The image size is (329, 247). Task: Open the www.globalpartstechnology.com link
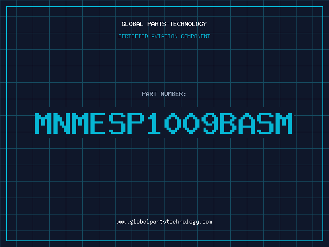coord(164,222)
